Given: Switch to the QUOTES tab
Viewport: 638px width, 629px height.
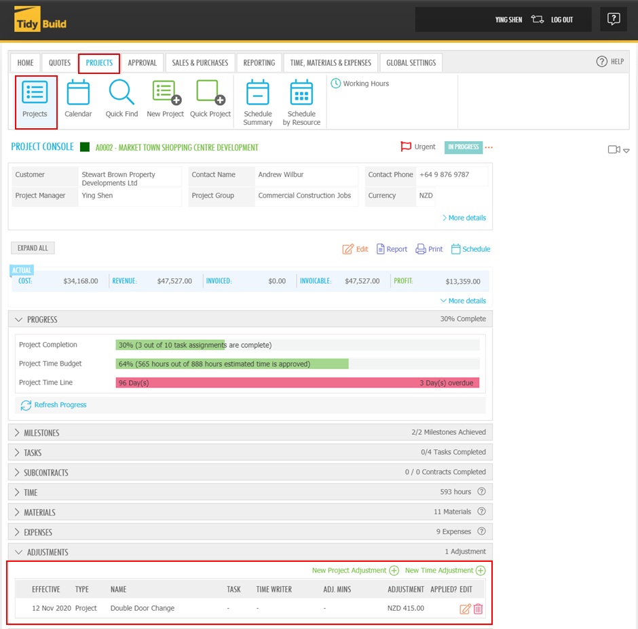Looking at the screenshot, I should [x=59, y=62].
